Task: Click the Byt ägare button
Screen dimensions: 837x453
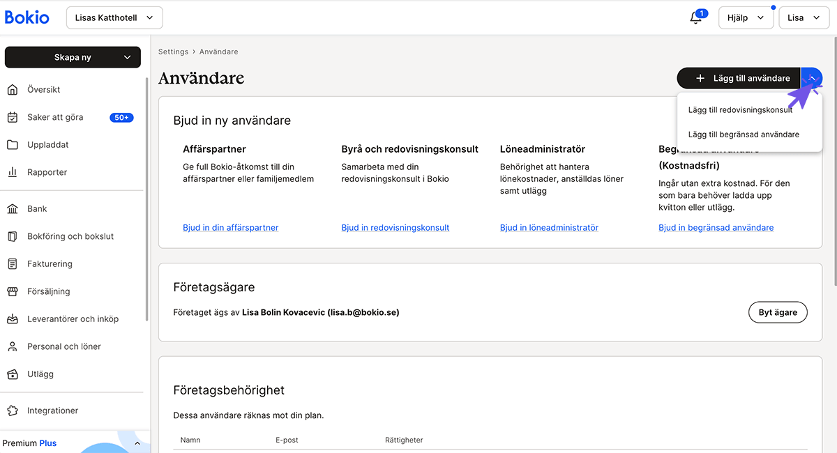Action: [x=778, y=312]
